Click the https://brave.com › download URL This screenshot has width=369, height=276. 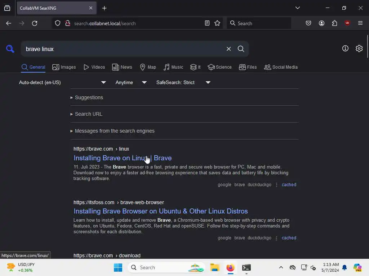(x=107, y=256)
